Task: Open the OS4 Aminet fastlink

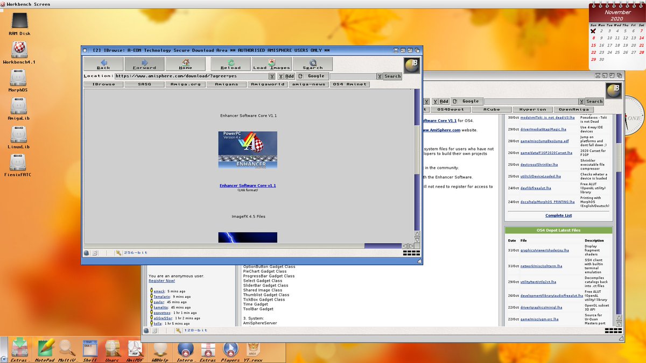Action: coord(350,84)
